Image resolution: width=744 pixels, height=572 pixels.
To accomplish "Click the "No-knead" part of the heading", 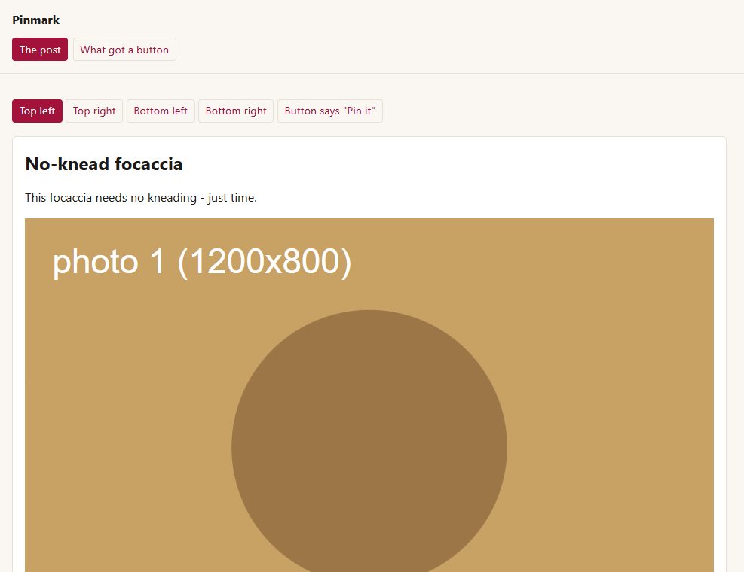I will click(x=67, y=164).
